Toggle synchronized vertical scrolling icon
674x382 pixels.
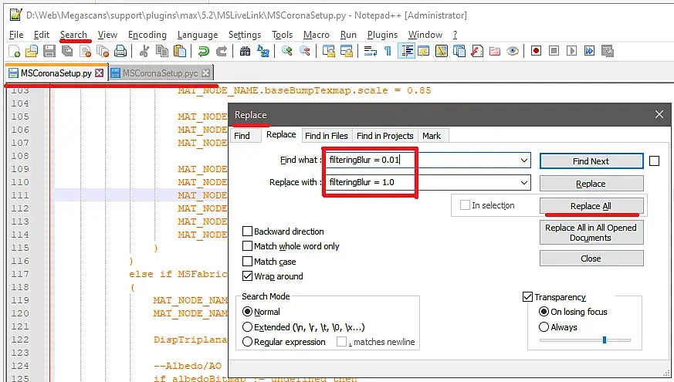[x=328, y=51]
